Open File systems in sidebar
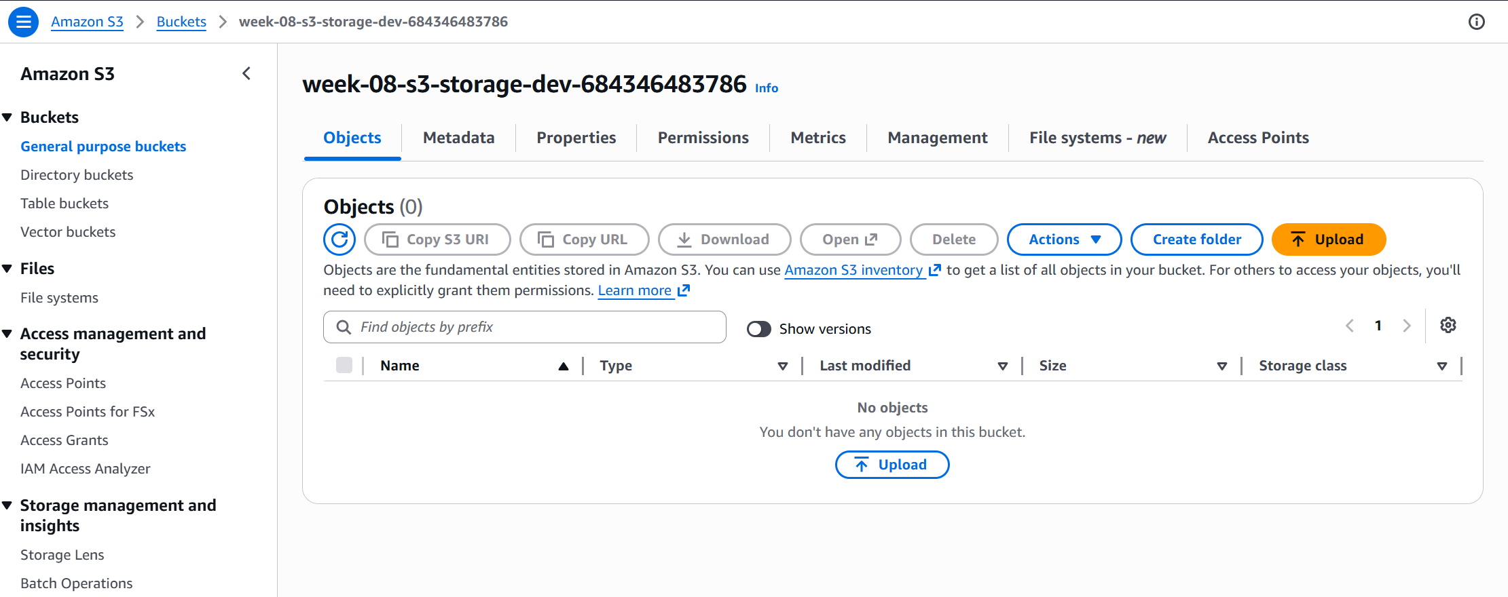1508x597 pixels. (59, 298)
